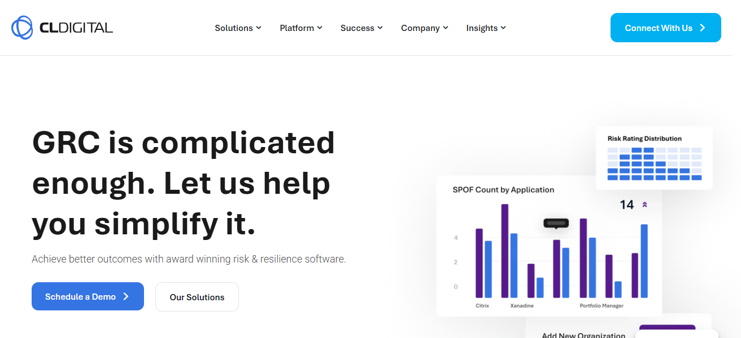Select the Risk Rating Distribution heatmap grid
This screenshot has width=741, height=338.
point(654,164)
